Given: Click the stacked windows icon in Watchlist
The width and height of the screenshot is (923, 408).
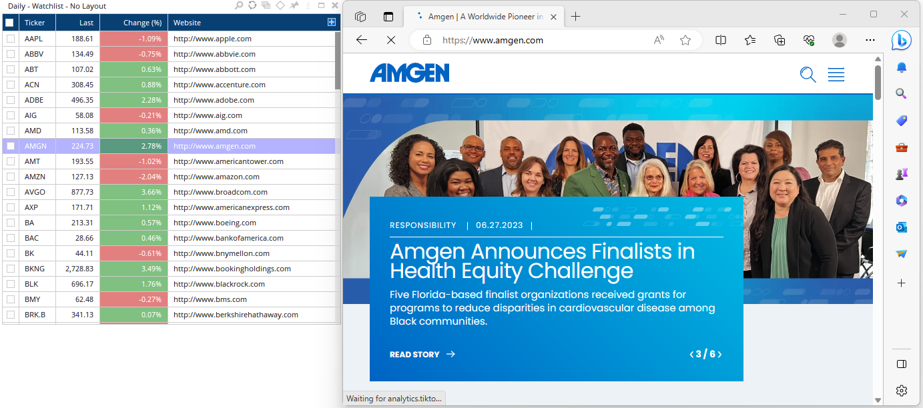Looking at the screenshot, I should coord(266,6).
